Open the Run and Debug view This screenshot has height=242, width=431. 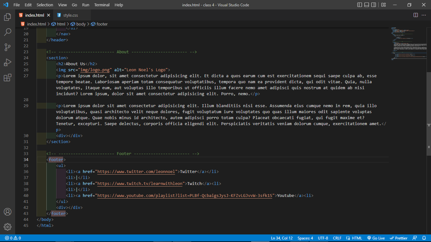(x=8, y=62)
